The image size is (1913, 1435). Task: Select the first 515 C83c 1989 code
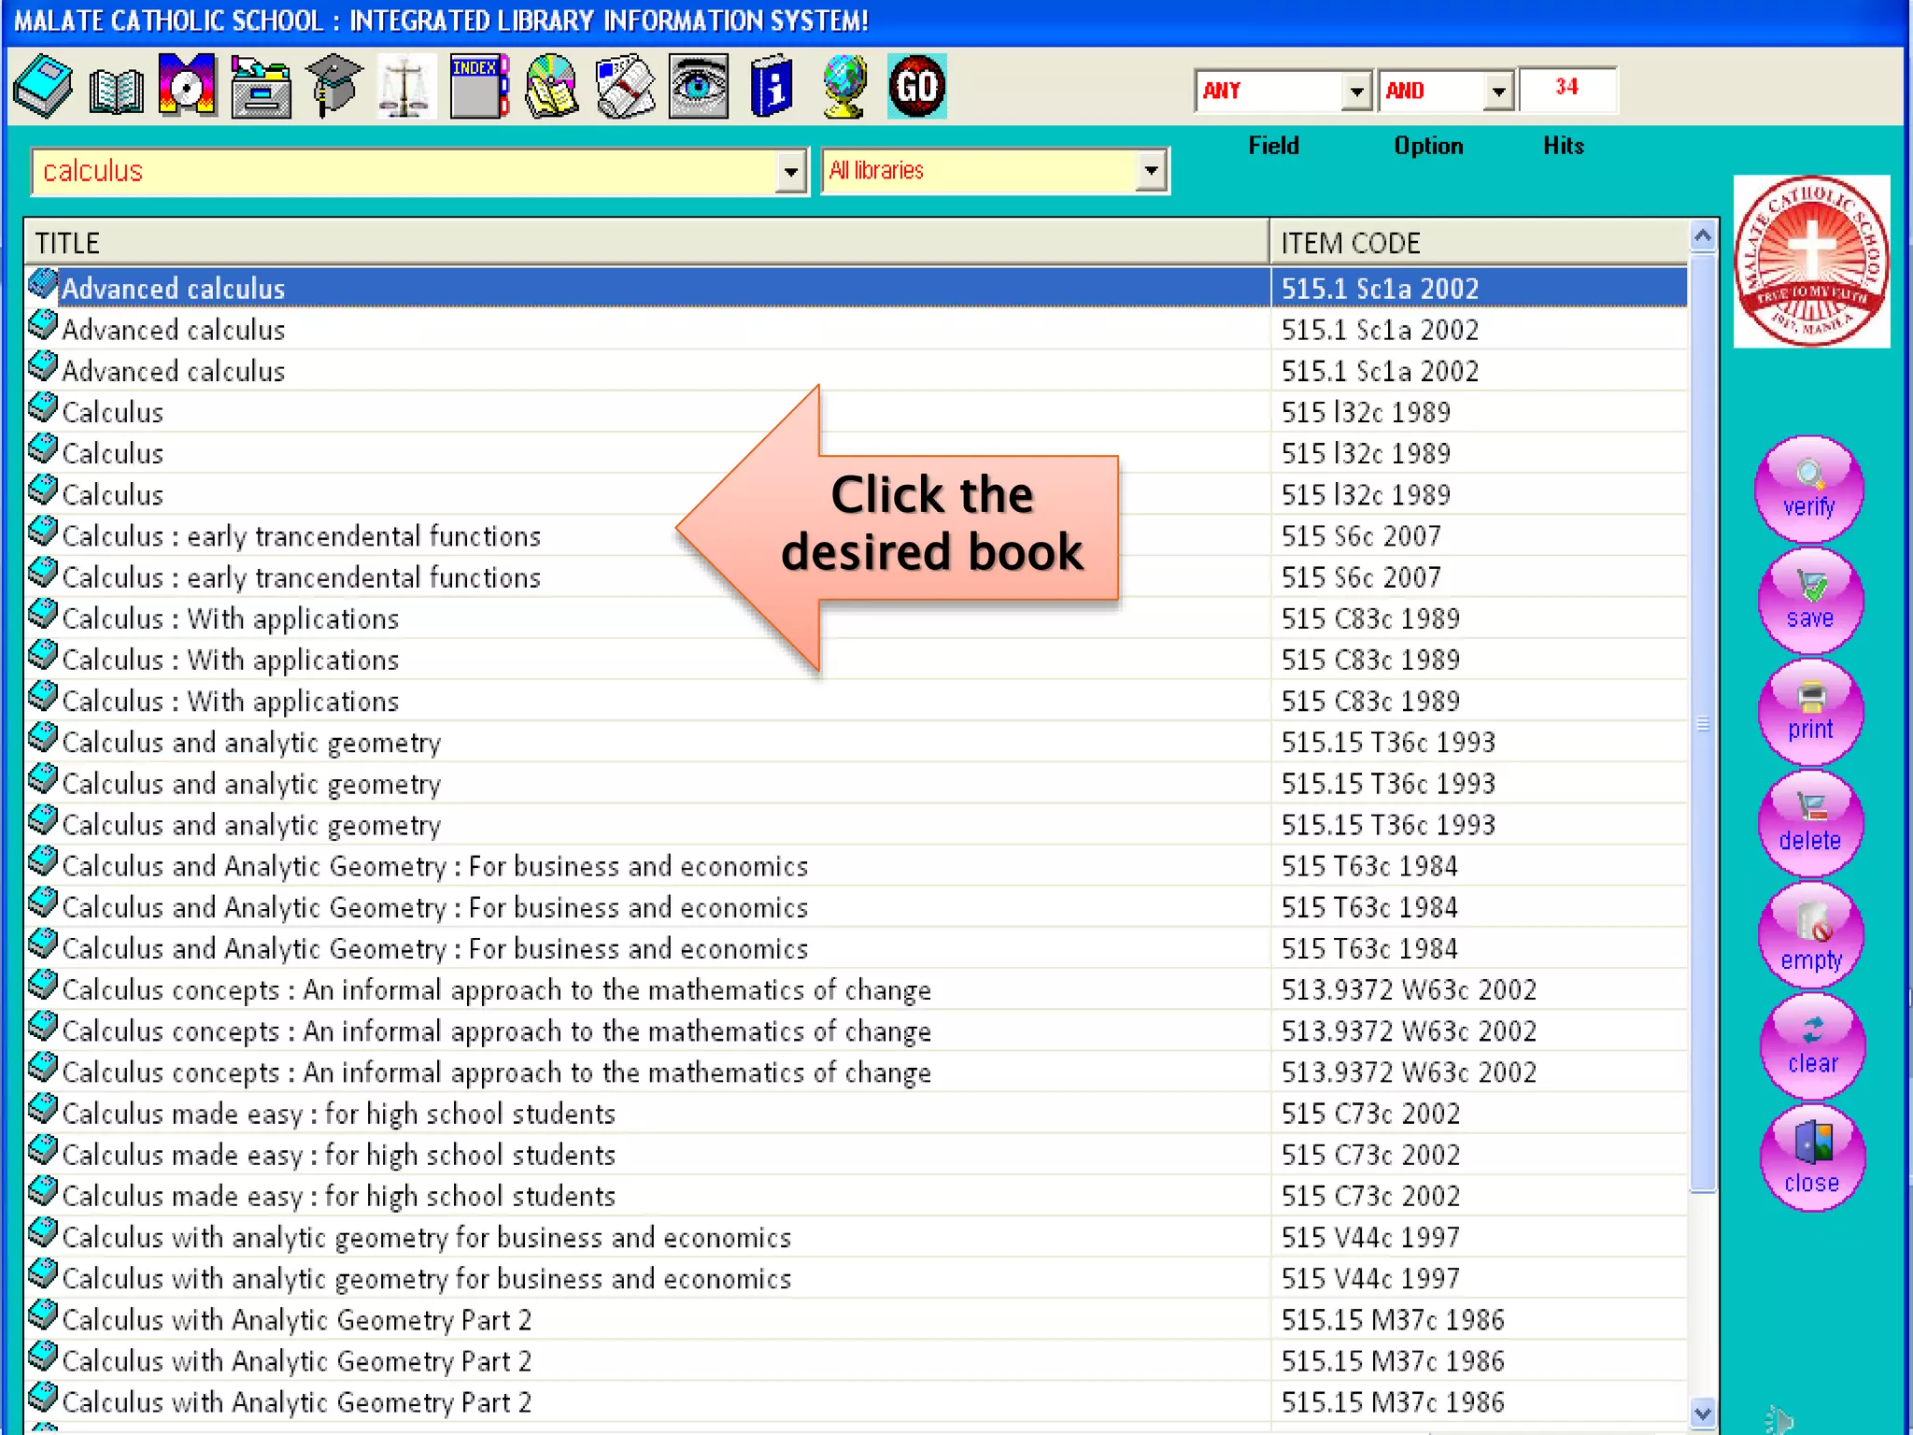pyautogui.click(x=1370, y=618)
